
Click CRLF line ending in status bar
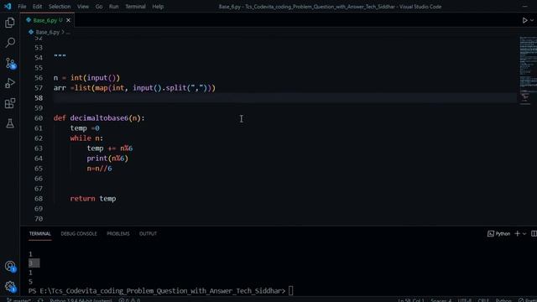(483, 300)
